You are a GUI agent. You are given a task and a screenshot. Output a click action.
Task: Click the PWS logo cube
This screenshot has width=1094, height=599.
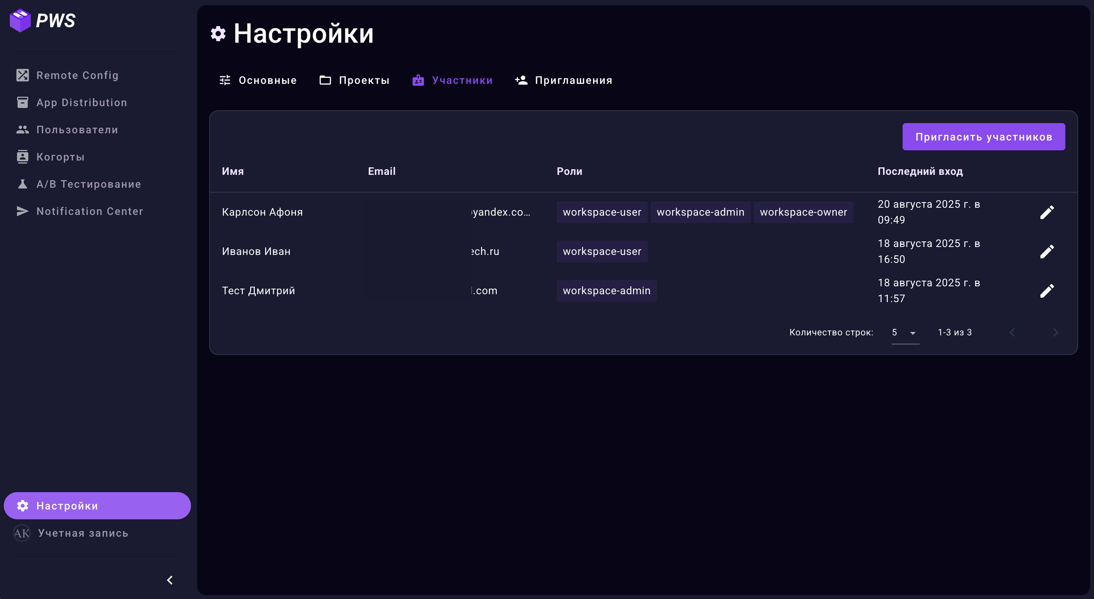pos(20,20)
